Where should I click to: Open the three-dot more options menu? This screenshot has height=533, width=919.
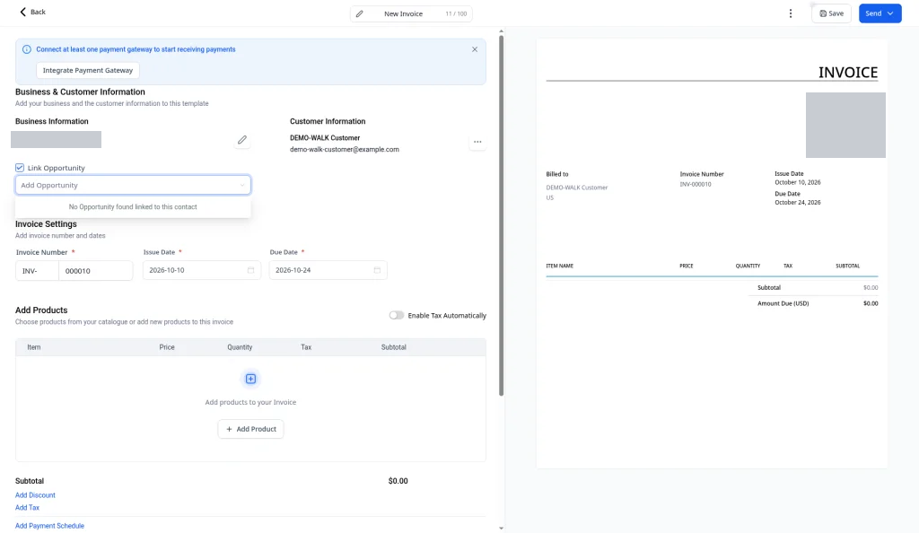coord(790,13)
